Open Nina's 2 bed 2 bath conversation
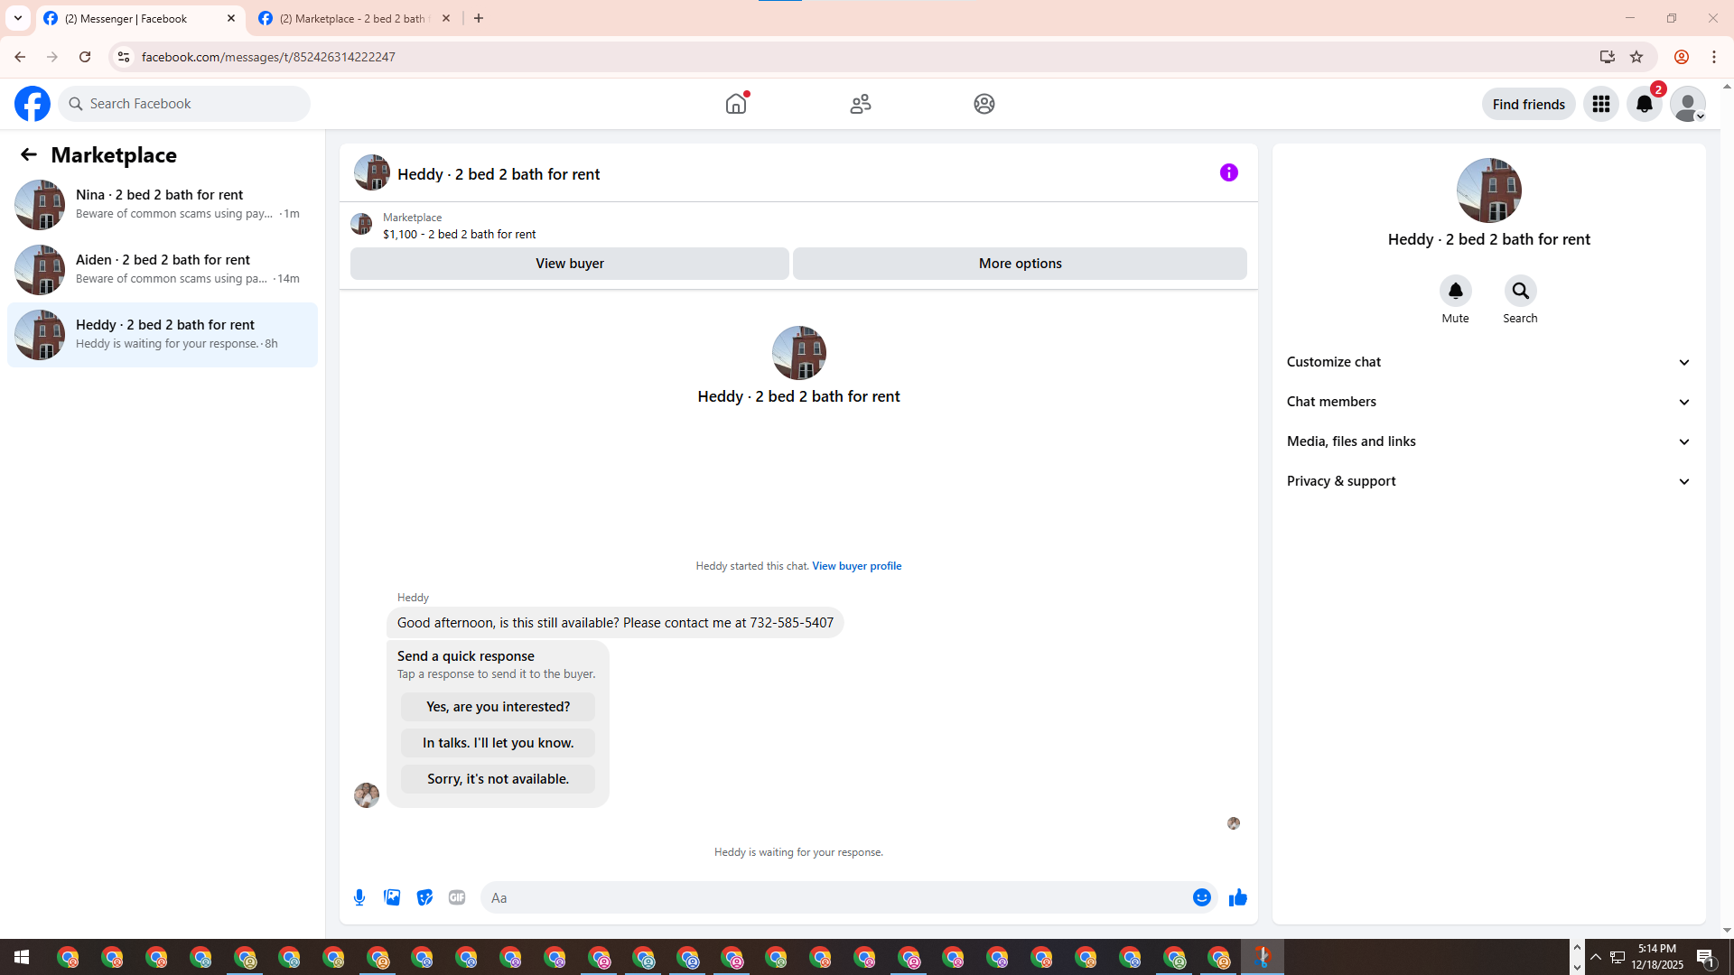 163,205
